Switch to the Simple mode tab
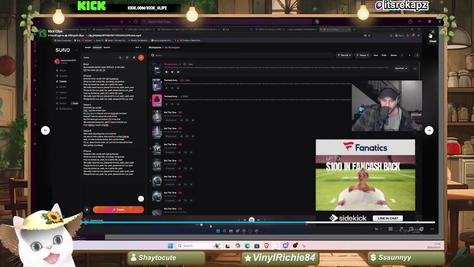474x267 pixels. pyautogui.click(x=88, y=47)
